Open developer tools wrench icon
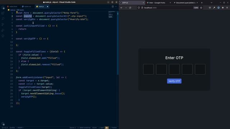 tap(214, 8)
